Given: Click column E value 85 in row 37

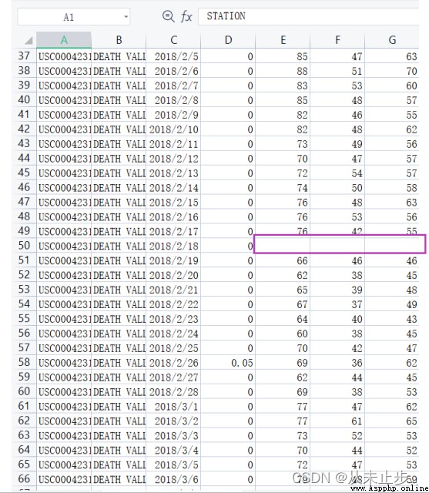Looking at the screenshot, I should coord(283,56).
